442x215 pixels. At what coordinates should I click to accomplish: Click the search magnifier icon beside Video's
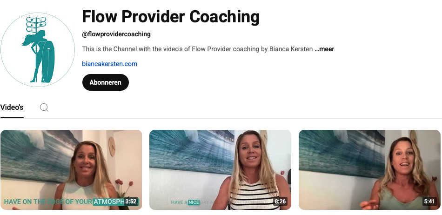44,107
